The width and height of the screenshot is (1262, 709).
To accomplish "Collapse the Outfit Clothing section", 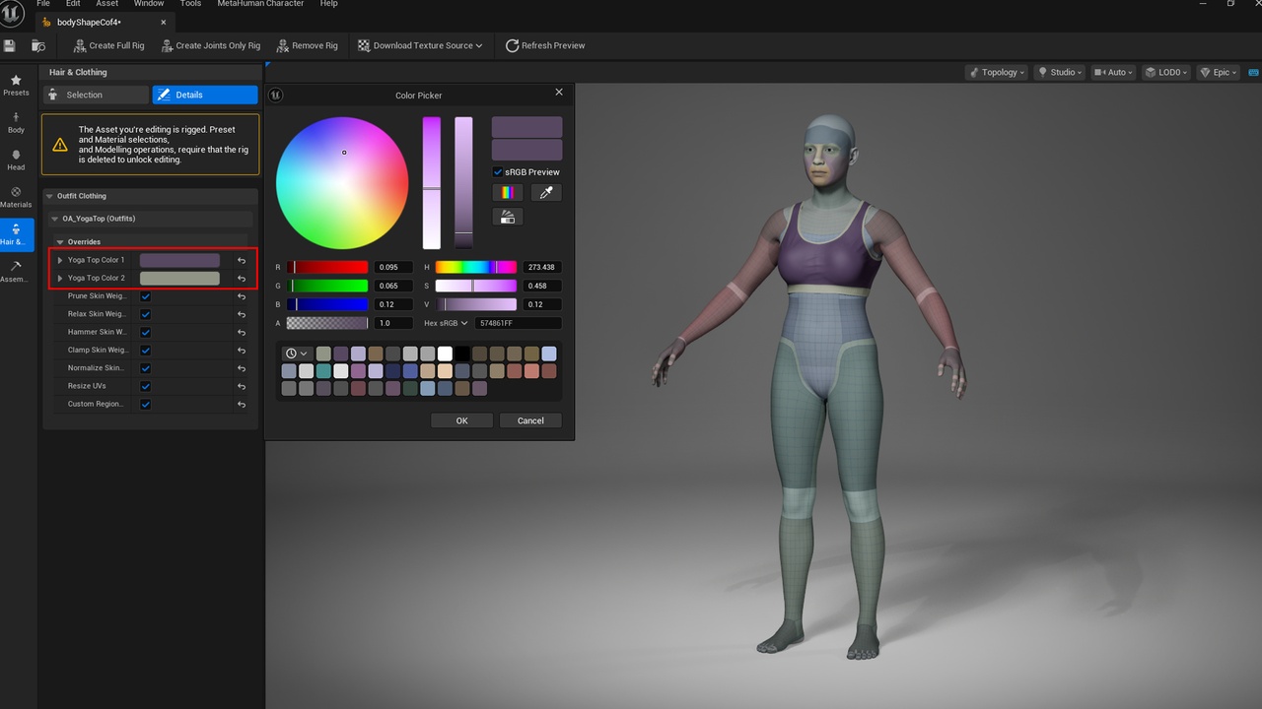I will pos(50,196).
